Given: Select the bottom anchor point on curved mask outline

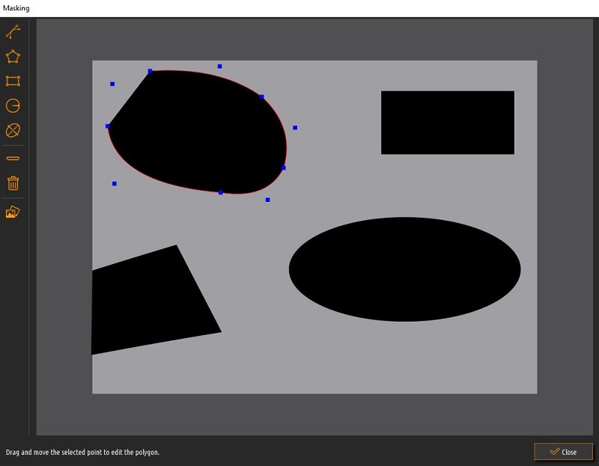Looking at the screenshot, I should [220, 192].
